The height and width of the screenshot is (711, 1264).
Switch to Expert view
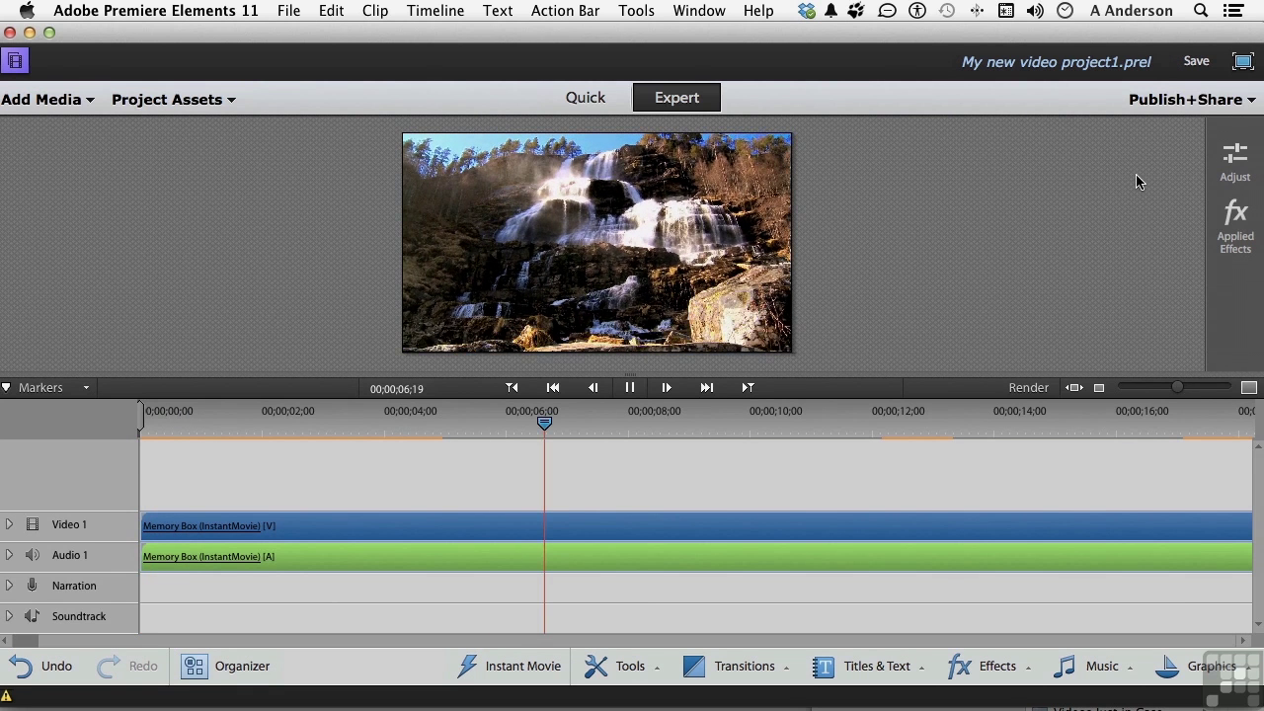[x=676, y=98]
